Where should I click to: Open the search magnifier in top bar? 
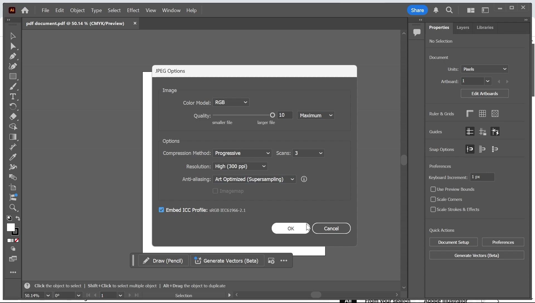pyautogui.click(x=449, y=10)
